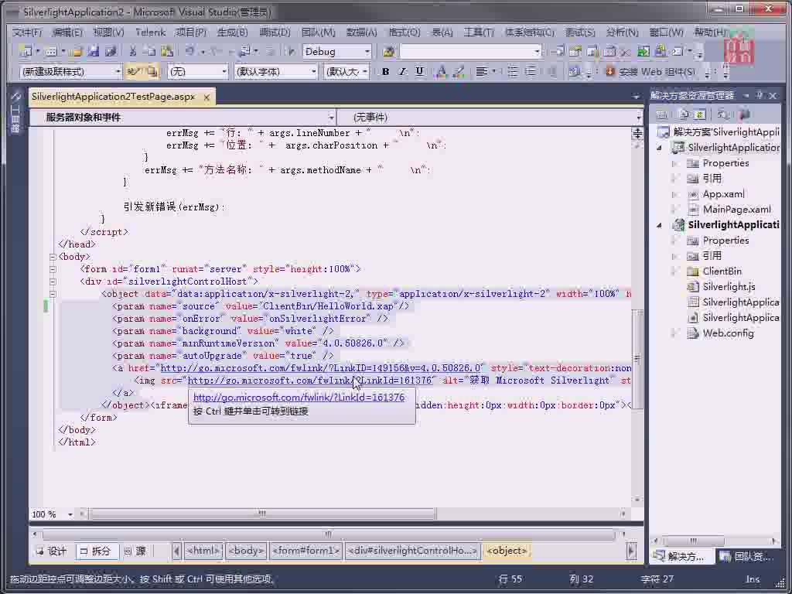
Task: Toggle auto-hide pin on Solution Explorer panel
Action: pyautogui.click(x=760, y=95)
